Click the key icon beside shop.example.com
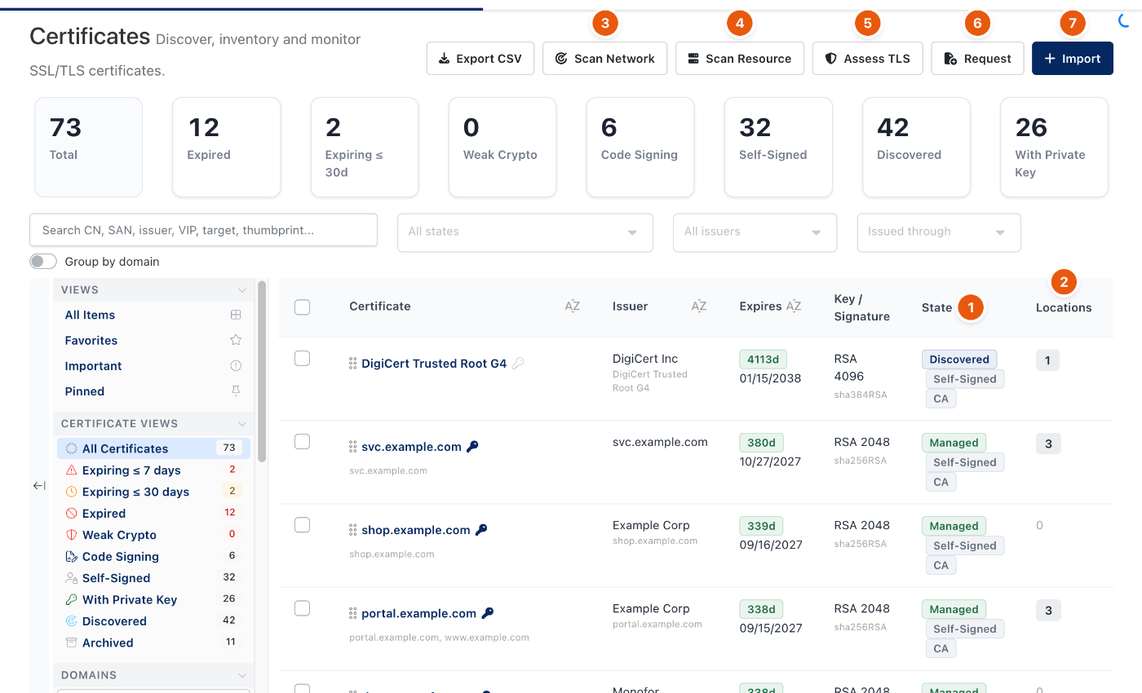Screen dimensions: 1142x693 click(x=481, y=530)
